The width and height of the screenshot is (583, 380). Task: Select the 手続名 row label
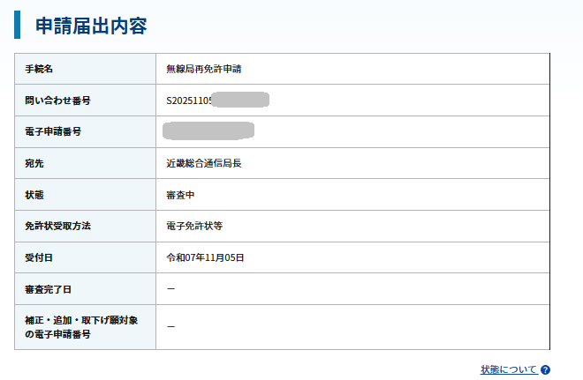click(41, 69)
